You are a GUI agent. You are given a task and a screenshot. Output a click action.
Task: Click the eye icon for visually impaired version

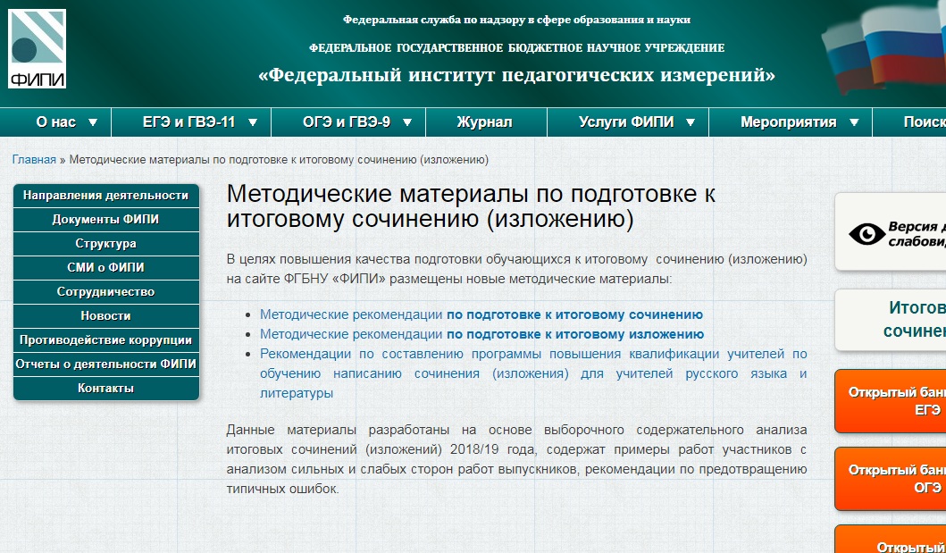click(x=866, y=234)
